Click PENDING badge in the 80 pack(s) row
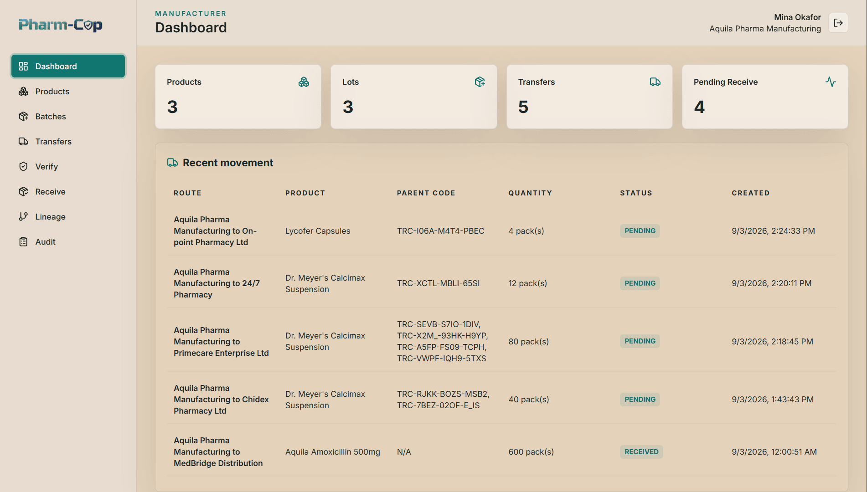This screenshot has width=867, height=492. [640, 341]
